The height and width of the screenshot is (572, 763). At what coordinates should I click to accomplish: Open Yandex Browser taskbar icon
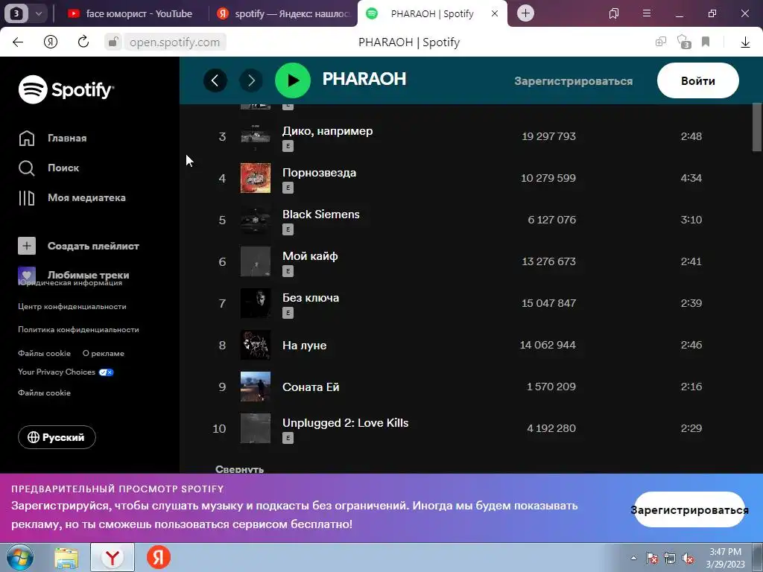(113, 557)
